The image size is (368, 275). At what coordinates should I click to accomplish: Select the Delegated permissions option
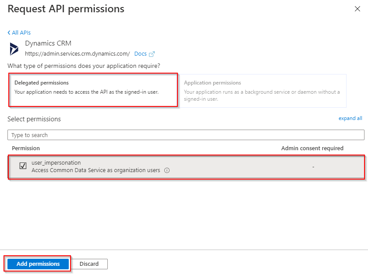[x=93, y=90]
